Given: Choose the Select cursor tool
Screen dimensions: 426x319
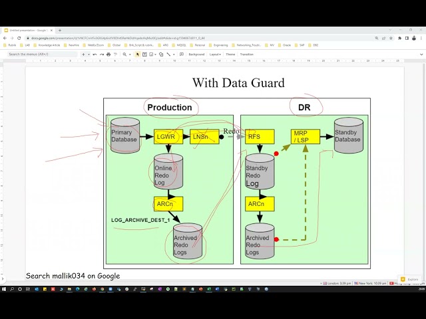Looking at the screenshot, I should pos(138,54).
